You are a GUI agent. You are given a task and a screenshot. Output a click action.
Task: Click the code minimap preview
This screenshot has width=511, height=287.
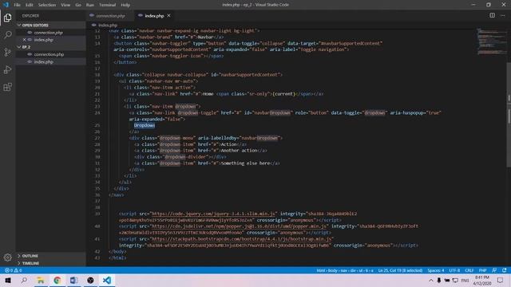coord(492,41)
